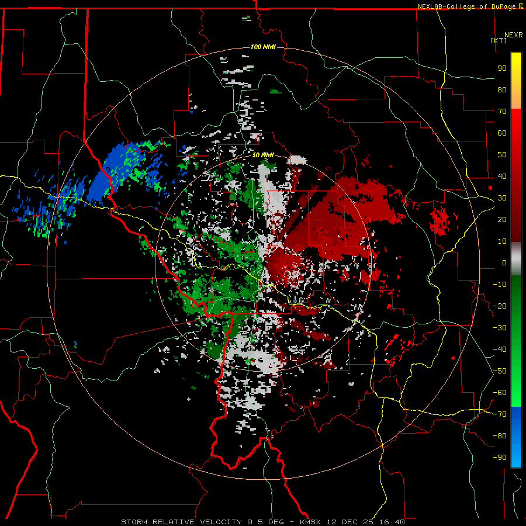Click the 0 scale label
This screenshot has width=526, height=526.
[x=504, y=262]
